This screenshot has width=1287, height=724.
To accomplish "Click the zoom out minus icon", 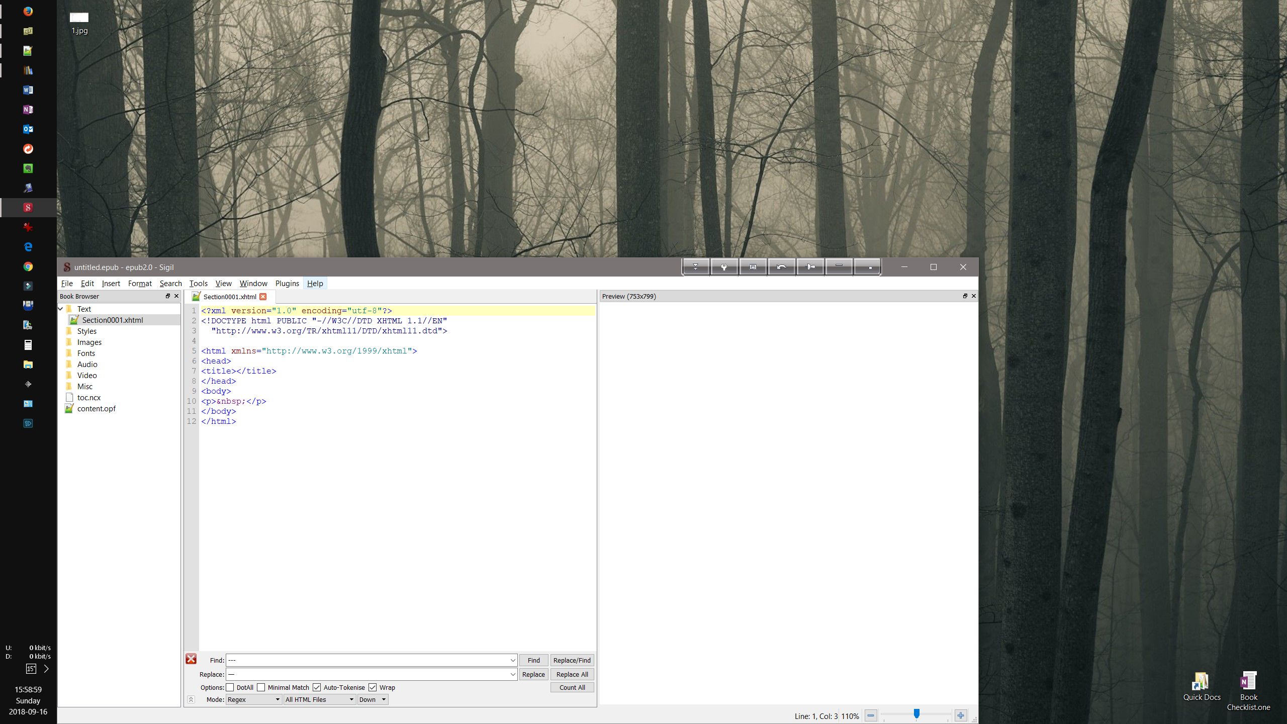I will 871,715.
